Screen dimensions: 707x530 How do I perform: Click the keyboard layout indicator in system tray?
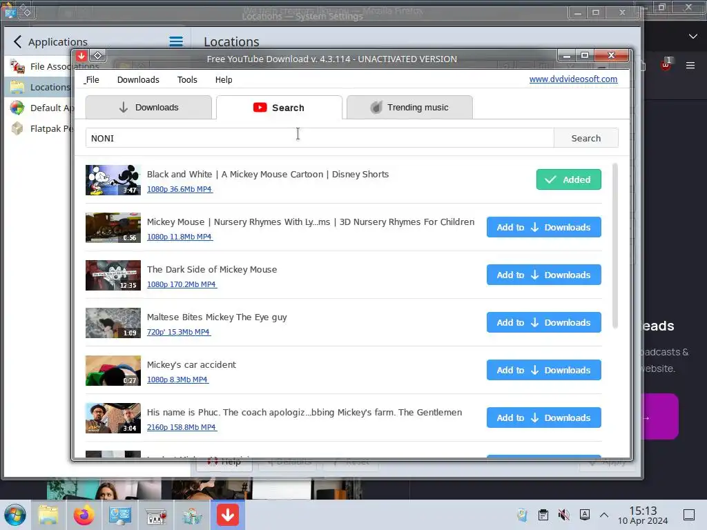click(584, 515)
